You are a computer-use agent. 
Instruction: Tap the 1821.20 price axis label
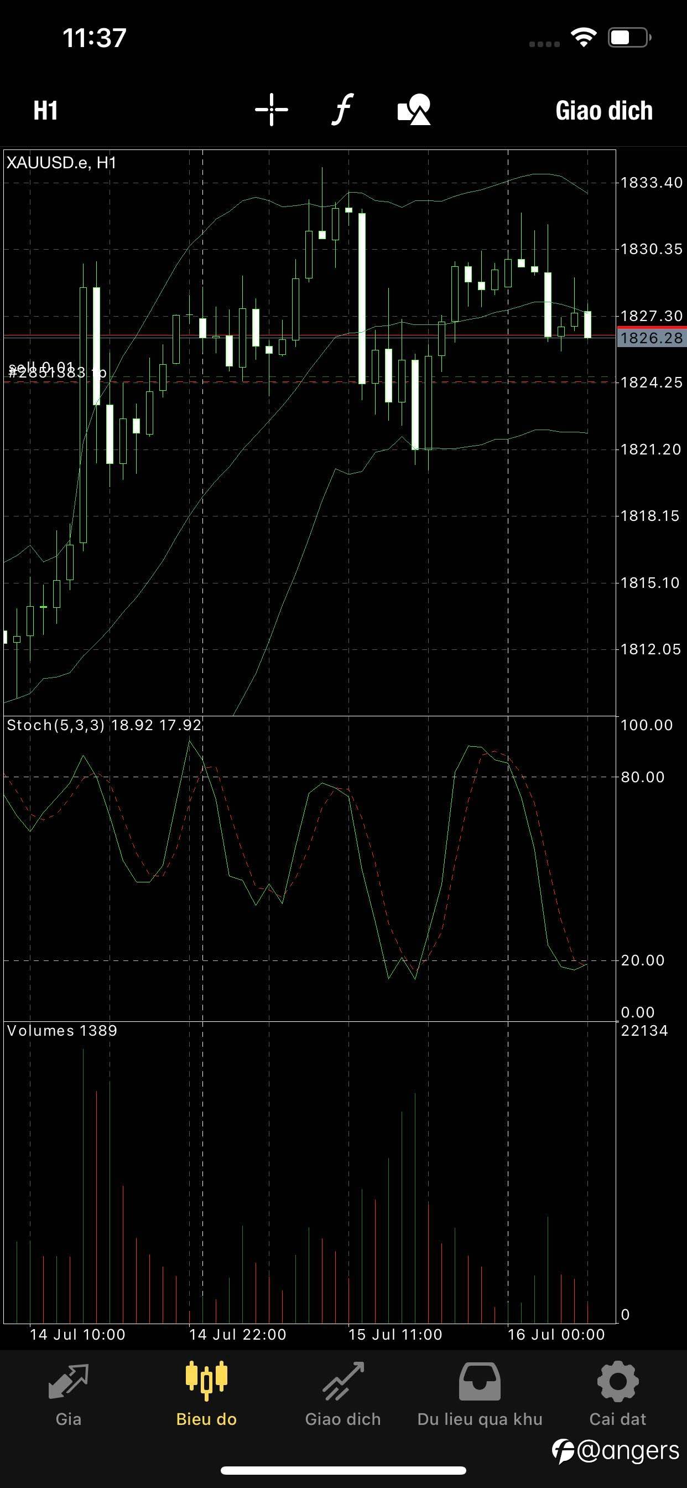[651, 449]
